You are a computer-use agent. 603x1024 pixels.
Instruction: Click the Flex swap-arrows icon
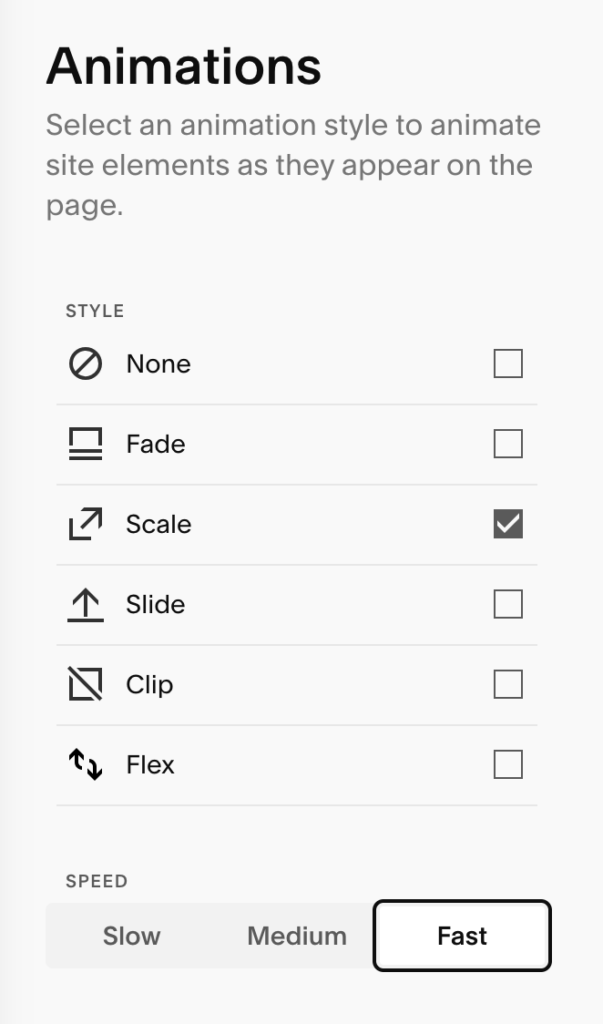(86, 764)
